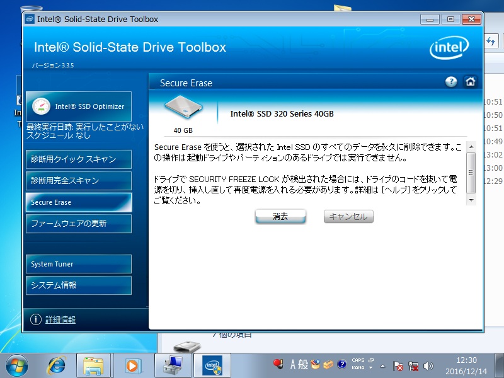Viewport: 504px width, 378px height.
Task: Restore the language bar with its small icon
Action: [371, 360]
